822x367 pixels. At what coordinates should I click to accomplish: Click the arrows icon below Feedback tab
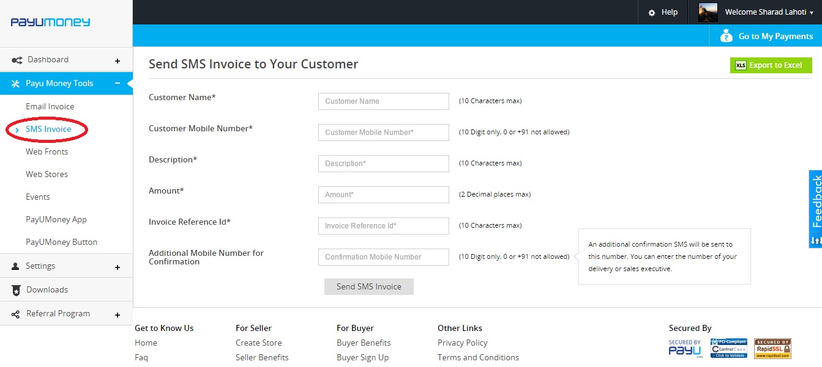(x=815, y=241)
